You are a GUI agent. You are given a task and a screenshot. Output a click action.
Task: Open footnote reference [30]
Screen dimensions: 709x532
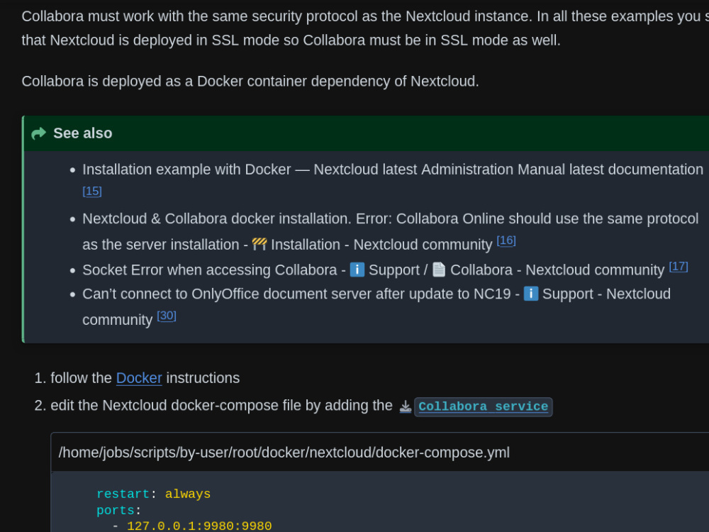tap(167, 316)
